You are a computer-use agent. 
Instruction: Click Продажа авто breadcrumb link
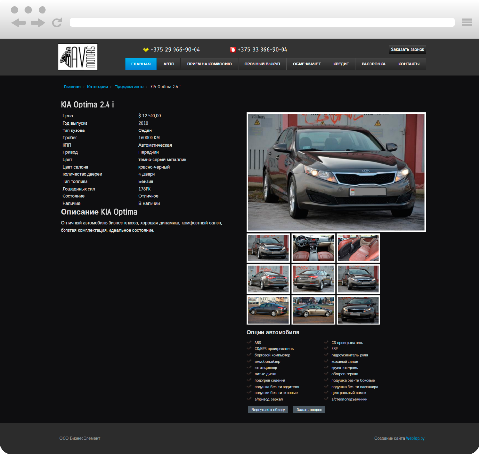click(129, 87)
